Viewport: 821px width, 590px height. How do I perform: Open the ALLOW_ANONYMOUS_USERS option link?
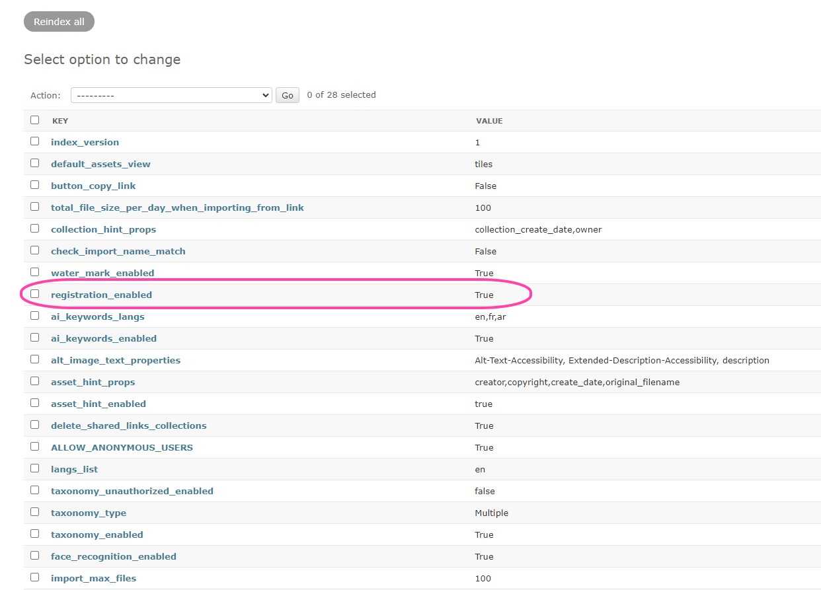click(x=122, y=447)
